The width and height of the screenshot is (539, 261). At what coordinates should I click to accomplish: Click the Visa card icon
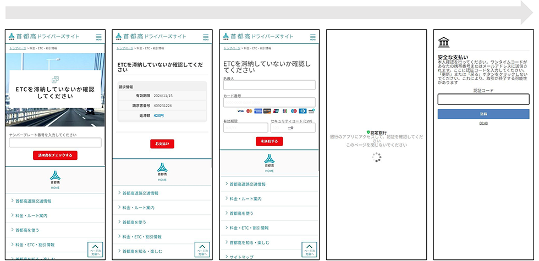(x=240, y=111)
